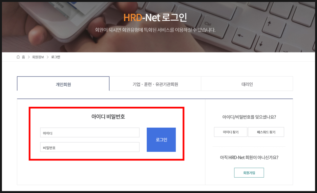Click the 아이디 비밀번호 heading
317x193 pixels.
point(108,117)
